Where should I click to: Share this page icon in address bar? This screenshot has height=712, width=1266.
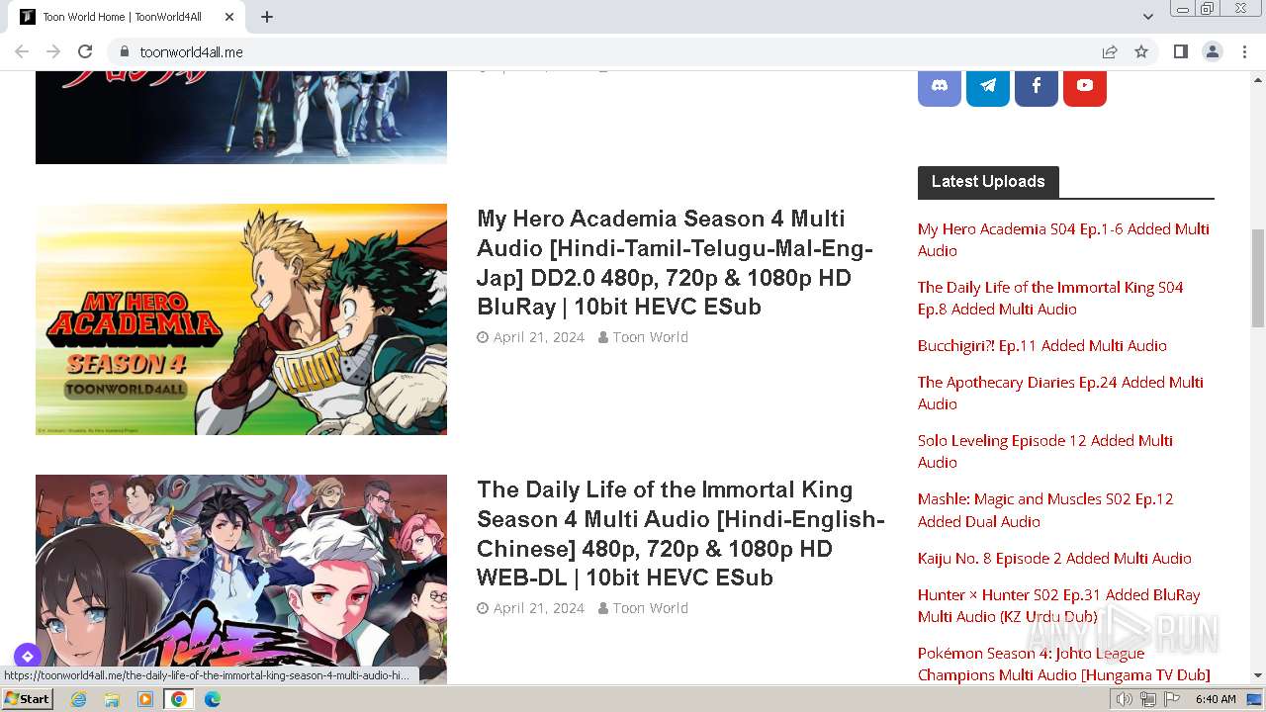pos(1110,51)
